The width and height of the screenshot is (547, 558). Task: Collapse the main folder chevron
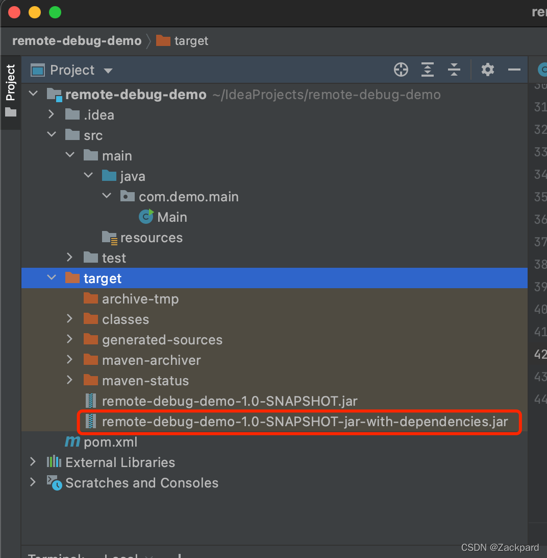[70, 155]
